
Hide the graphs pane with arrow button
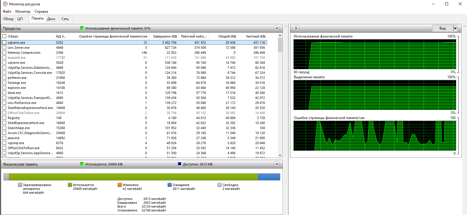[x=296, y=28]
